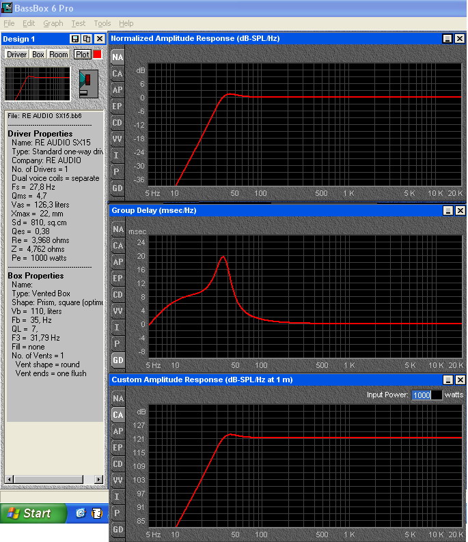
Task: Open the Tools menu
Action: pyautogui.click(x=102, y=23)
